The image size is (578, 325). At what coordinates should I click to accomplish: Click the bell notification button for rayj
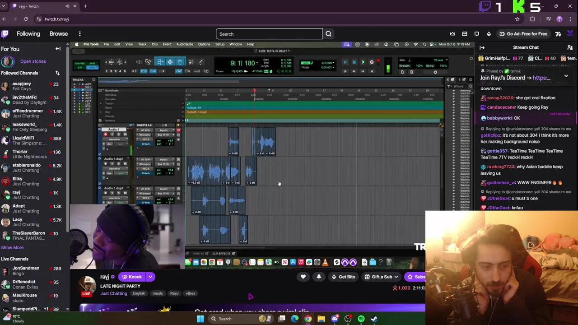point(319,277)
